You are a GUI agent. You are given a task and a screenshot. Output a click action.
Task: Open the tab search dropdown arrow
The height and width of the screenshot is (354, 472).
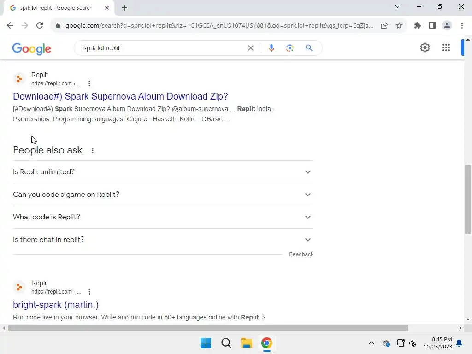(x=398, y=6)
